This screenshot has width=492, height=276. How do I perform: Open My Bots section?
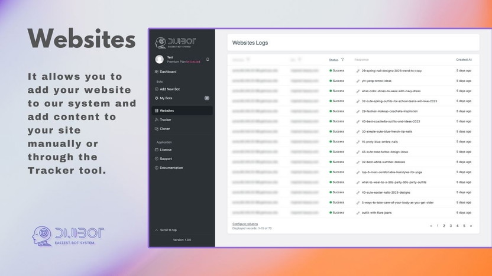[x=166, y=98]
